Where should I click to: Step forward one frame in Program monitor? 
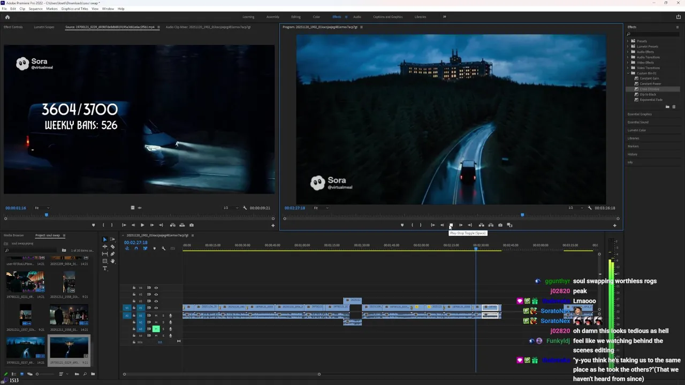point(460,225)
